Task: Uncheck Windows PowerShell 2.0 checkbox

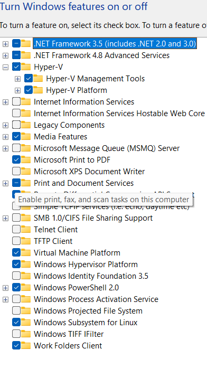Action: [16, 288]
